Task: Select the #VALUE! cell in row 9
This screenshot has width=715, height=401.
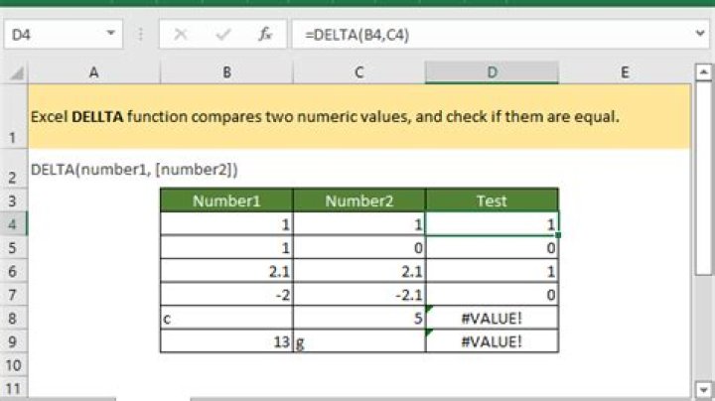Action: click(x=492, y=341)
